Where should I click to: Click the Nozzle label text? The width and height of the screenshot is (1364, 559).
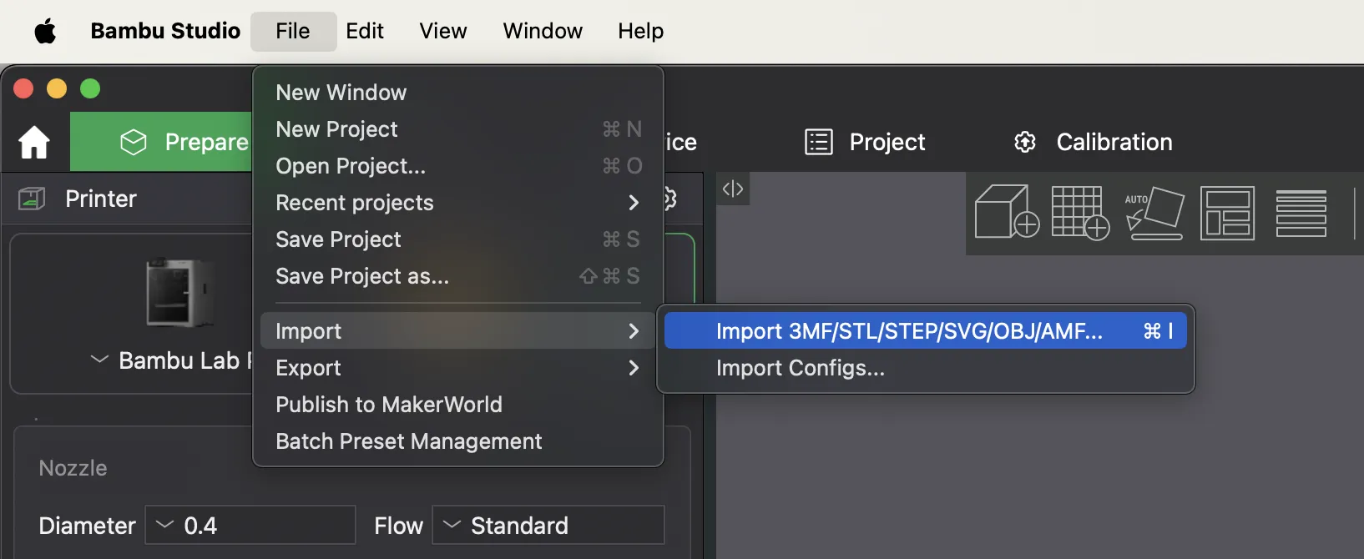pos(73,467)
